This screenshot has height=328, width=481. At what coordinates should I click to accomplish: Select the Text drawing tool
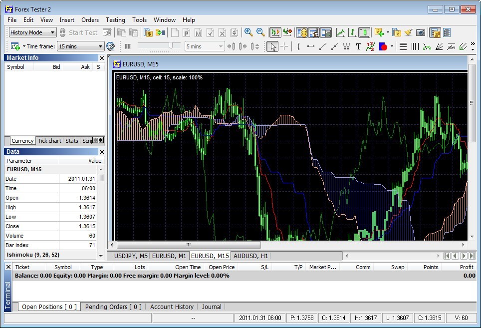click(x=358, y=46)
